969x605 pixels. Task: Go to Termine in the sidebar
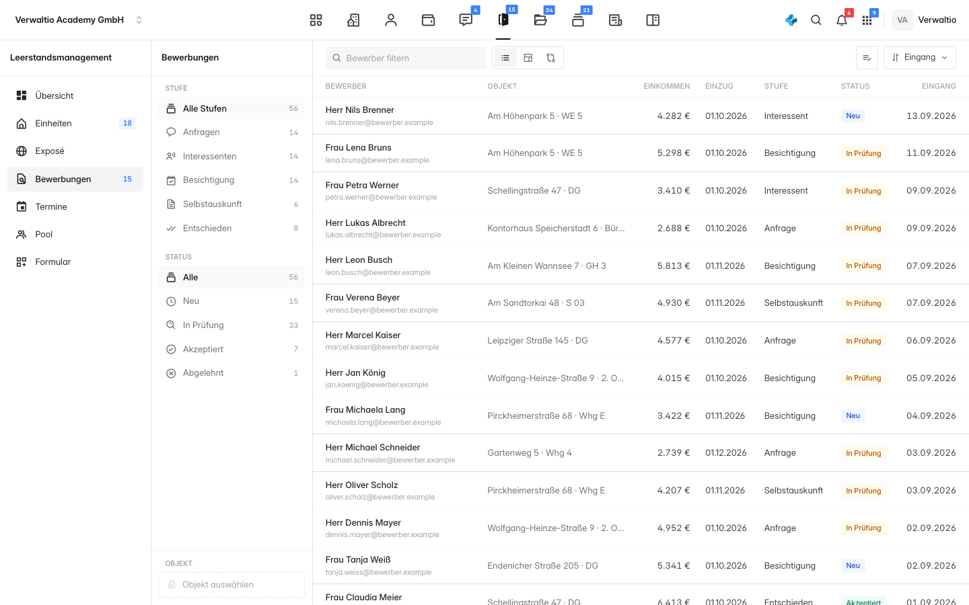[x=75, y=206]
